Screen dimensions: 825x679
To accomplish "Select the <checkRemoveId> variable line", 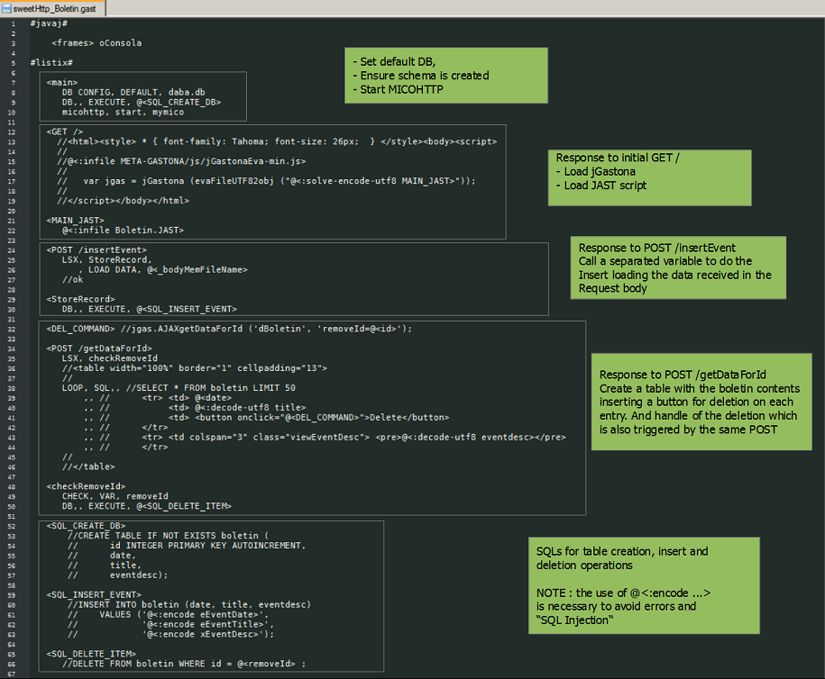I will point(87,486).
